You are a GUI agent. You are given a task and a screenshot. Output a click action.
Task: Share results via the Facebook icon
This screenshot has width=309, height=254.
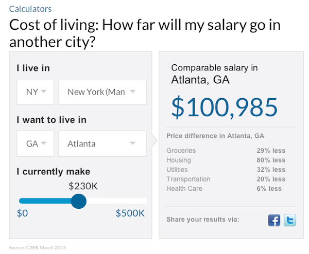[x=274, y=220]
